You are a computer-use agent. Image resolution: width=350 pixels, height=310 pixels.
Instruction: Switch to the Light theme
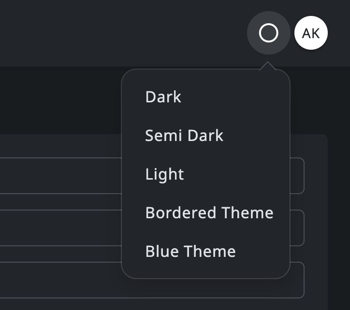(x=165, y=174)
